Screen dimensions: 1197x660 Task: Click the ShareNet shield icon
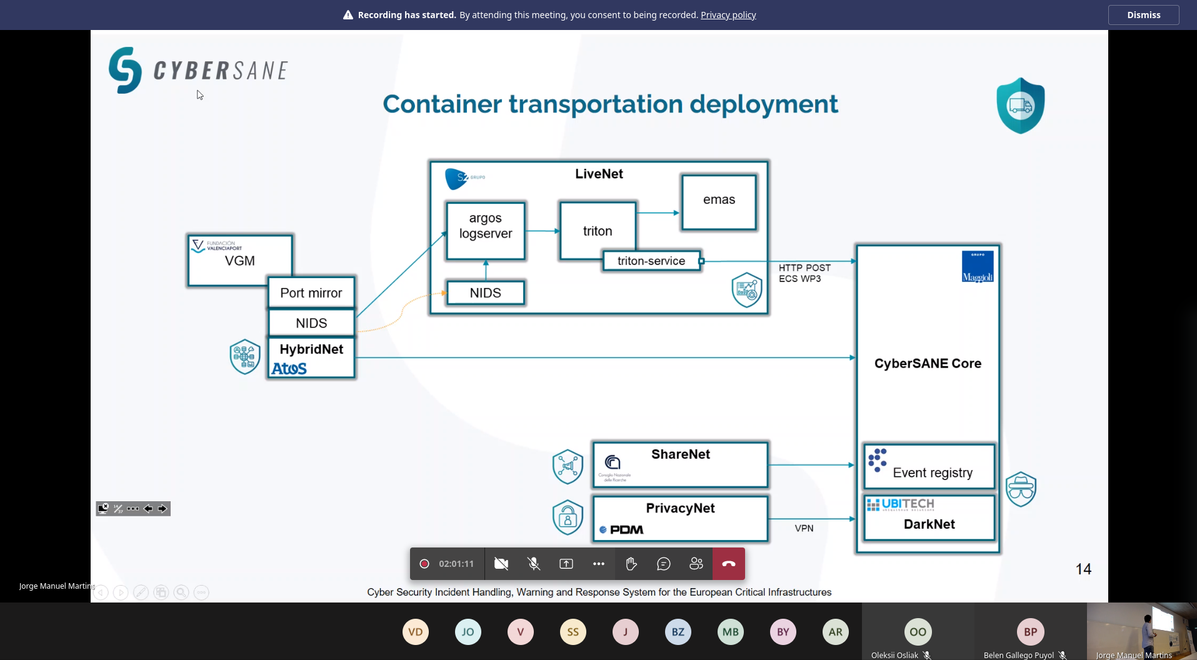[568, 467]
